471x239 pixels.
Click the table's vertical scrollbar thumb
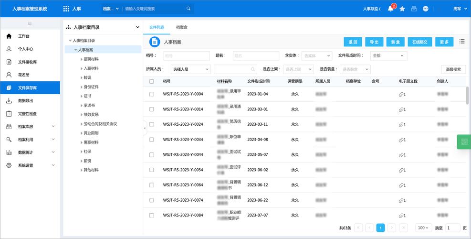point(467,96)
